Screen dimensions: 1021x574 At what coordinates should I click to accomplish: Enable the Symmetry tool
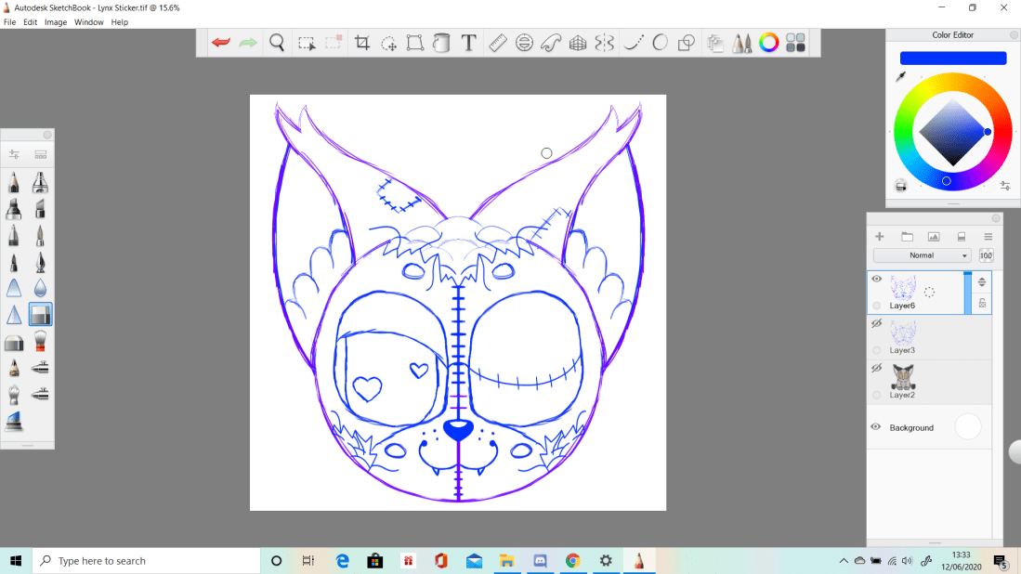pyautogui.click(x=604, y=43)
